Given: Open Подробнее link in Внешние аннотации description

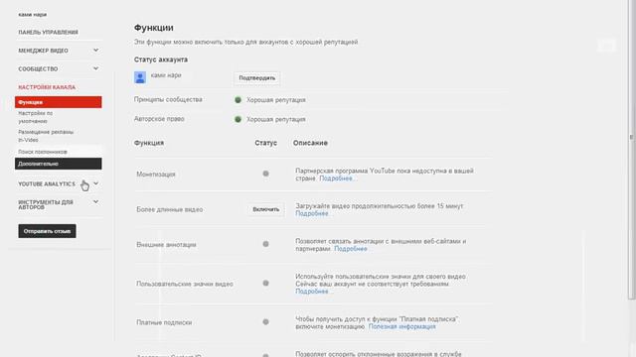Looking at the screenshot, I should click(x=351, y=249).
